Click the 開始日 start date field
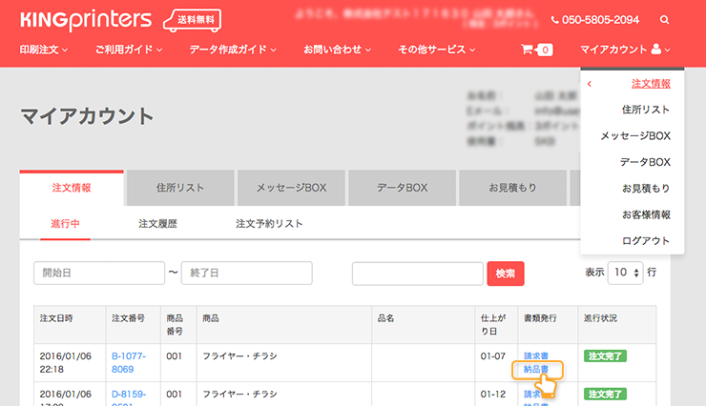The height and width of the screenshot is (406, 706). click(x=98, y=274)
